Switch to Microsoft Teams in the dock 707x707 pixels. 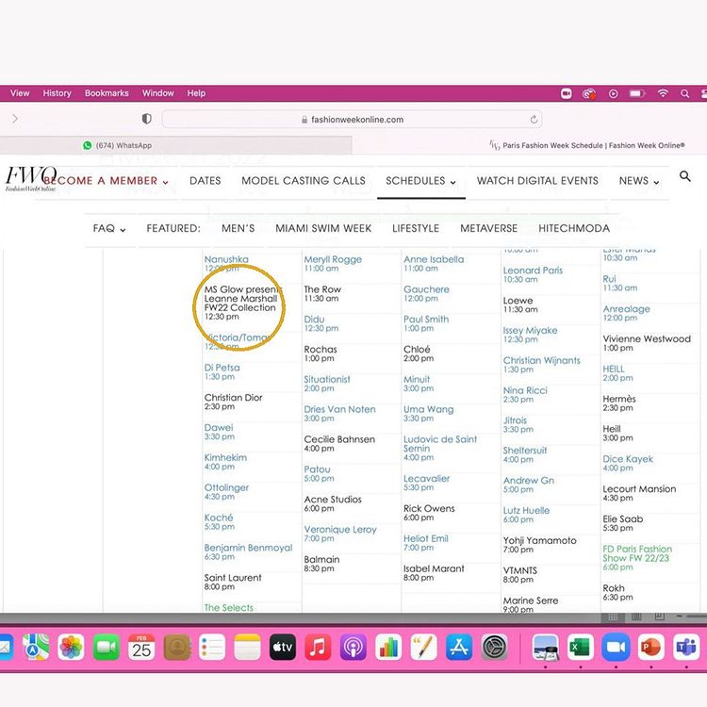[x=686, y=647]
